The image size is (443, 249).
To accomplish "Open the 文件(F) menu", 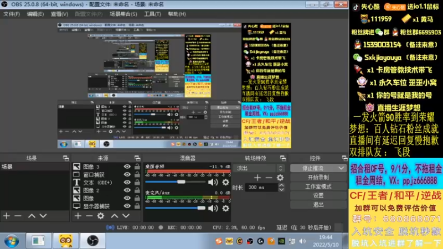I will 12,14.
